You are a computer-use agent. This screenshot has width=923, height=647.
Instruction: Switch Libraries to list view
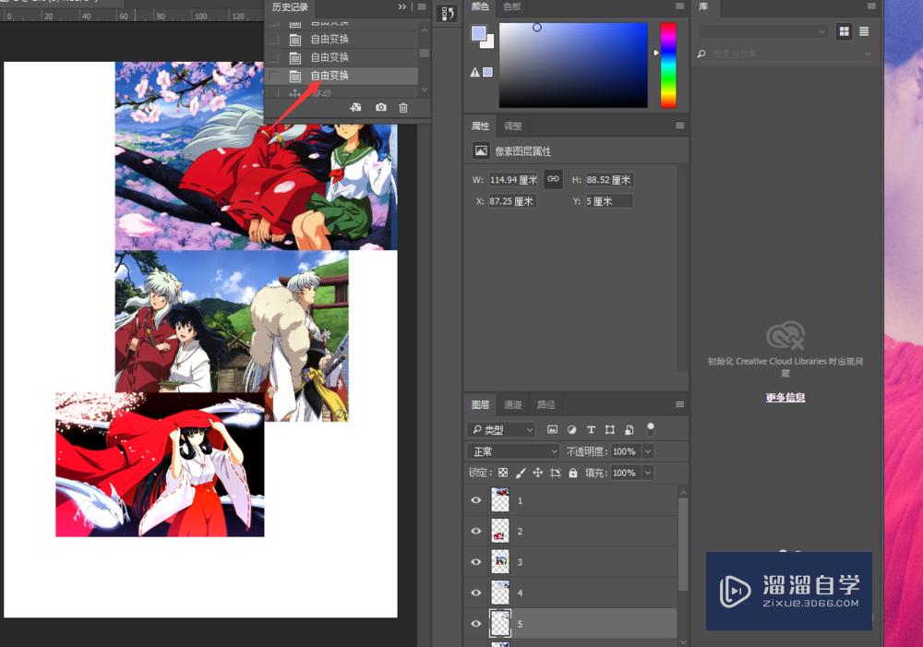pyautogui.click(x=864, y=31)
